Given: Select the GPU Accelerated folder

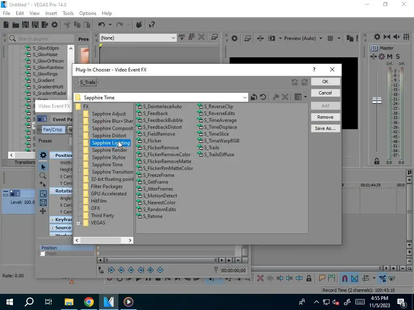Looking at the screenshot, I should tap(108, 194).
